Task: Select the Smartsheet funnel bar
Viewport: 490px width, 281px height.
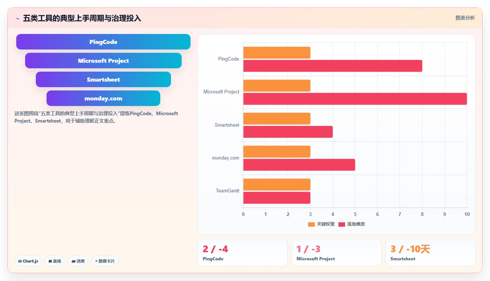Action: pyautogui.click(x=103, y=79)
